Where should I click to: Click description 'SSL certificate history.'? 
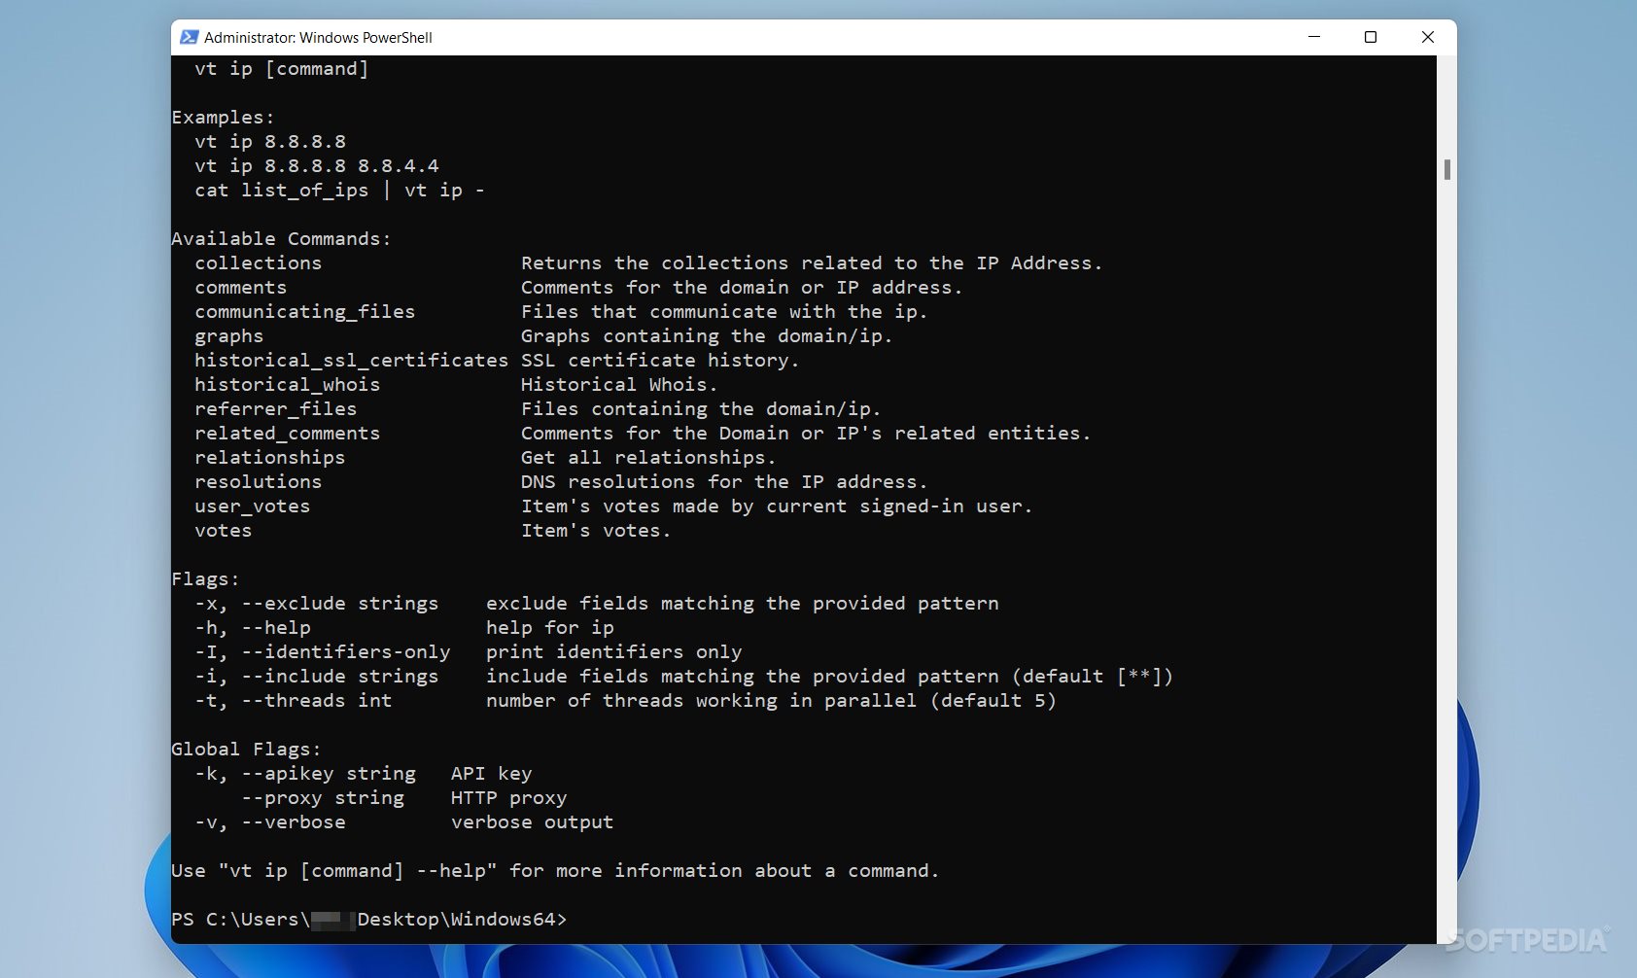[x=660, y=361]
